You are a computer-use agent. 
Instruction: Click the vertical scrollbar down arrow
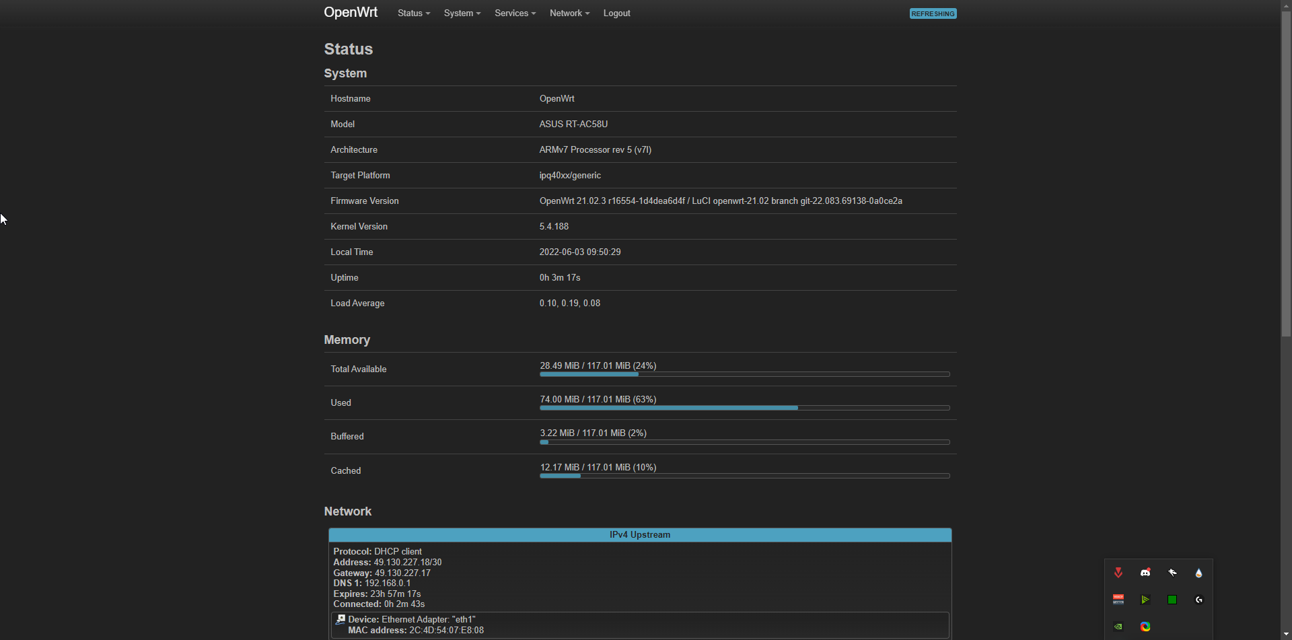pyautogui.click(x=1286, y=635)
